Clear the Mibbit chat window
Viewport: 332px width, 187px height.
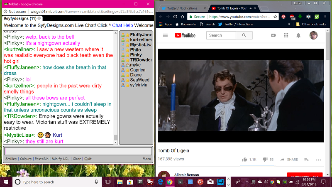[77, 159]
